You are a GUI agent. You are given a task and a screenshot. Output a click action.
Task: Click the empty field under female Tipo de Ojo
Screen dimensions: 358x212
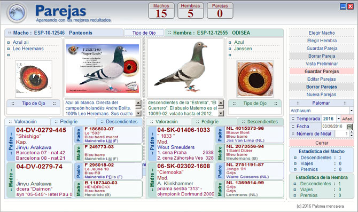point(255,111)
